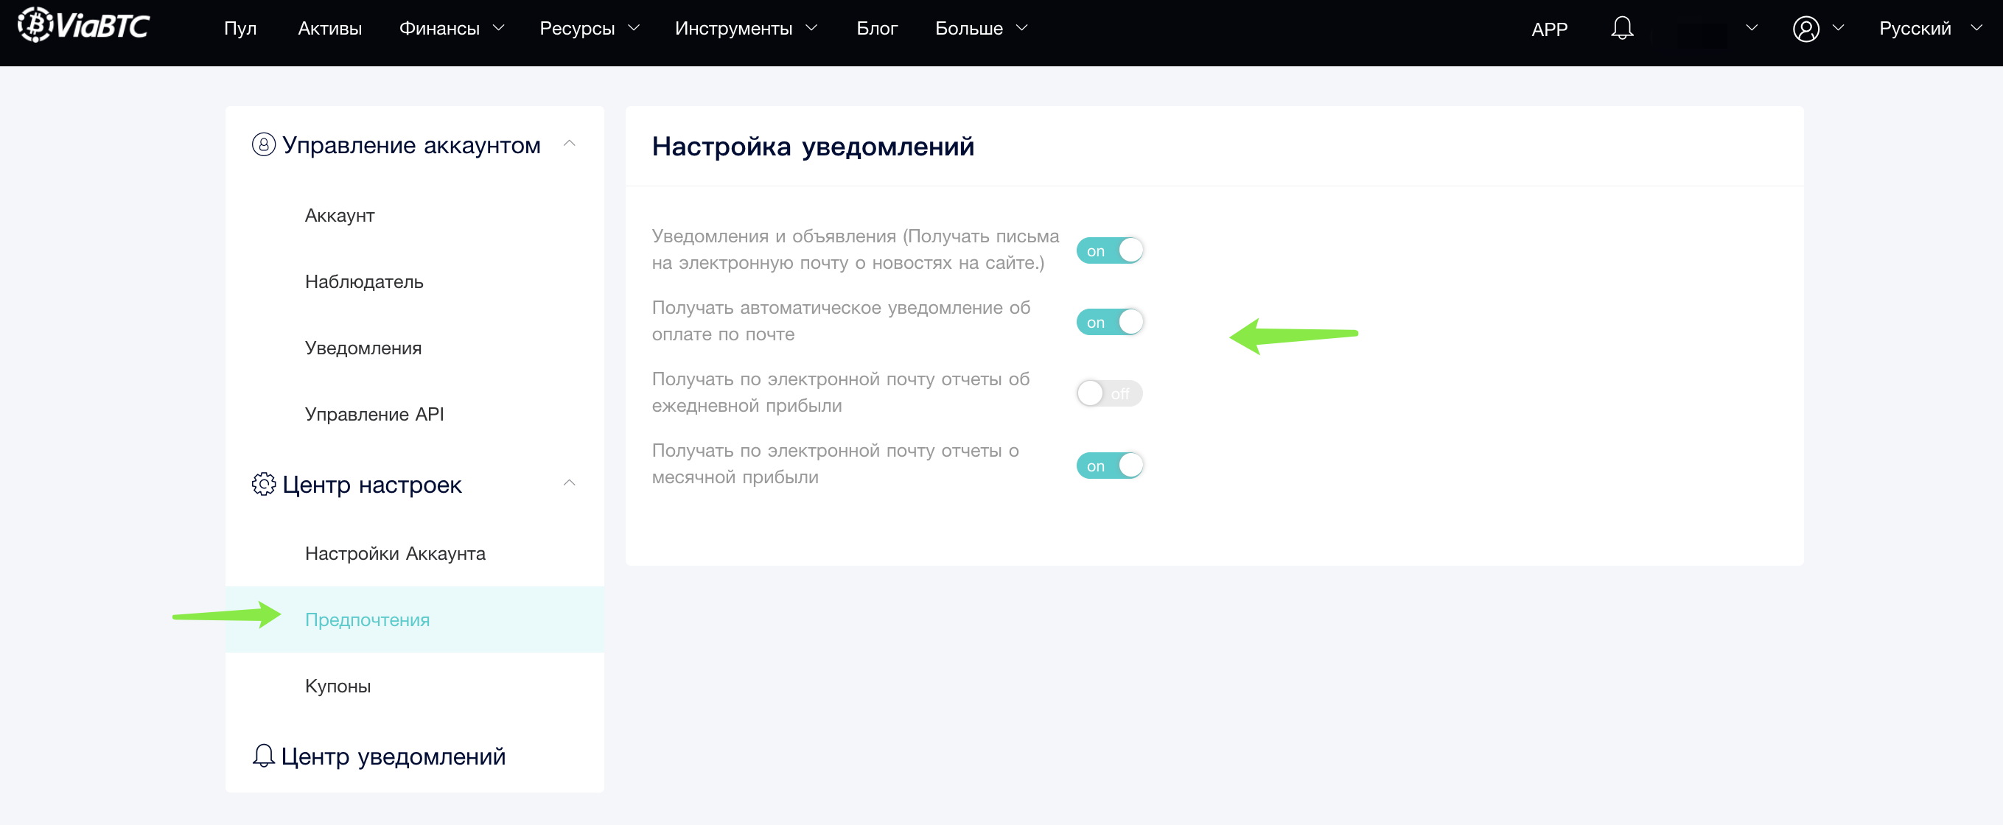Click the account management person icon
The image size is (2003, 825).
pos(264,144)
